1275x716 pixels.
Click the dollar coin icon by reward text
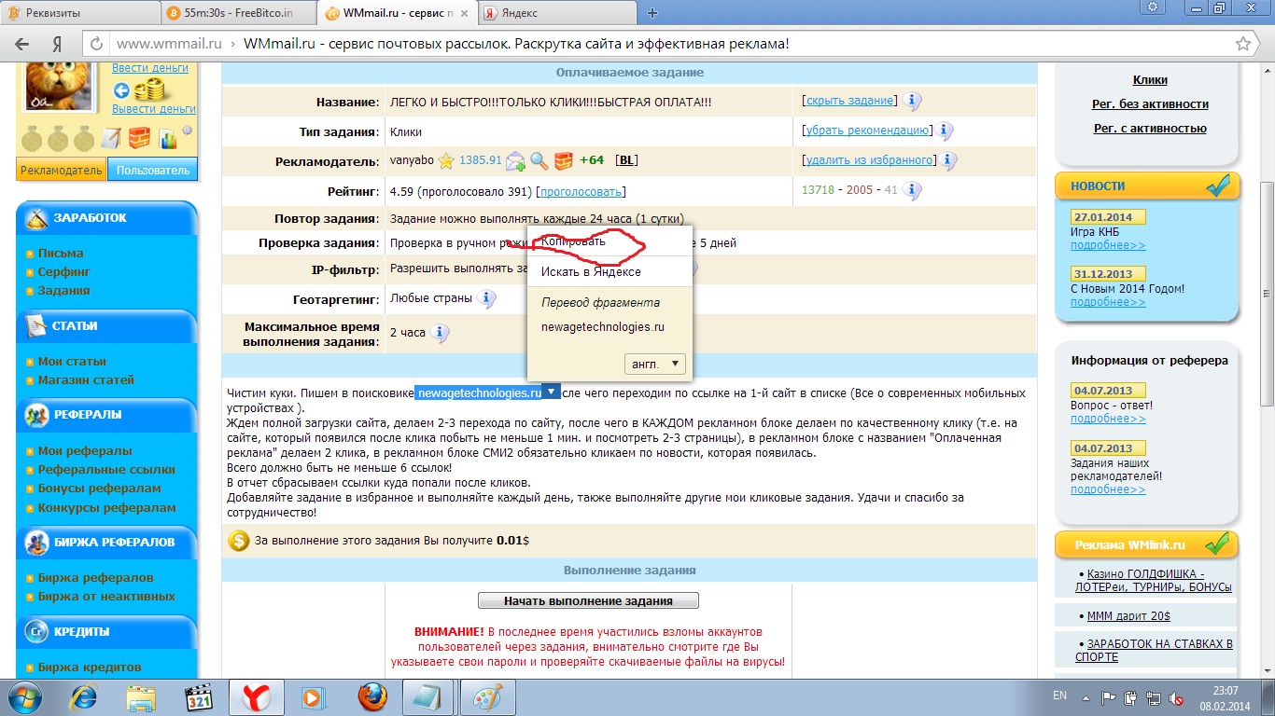pos(239,540)
